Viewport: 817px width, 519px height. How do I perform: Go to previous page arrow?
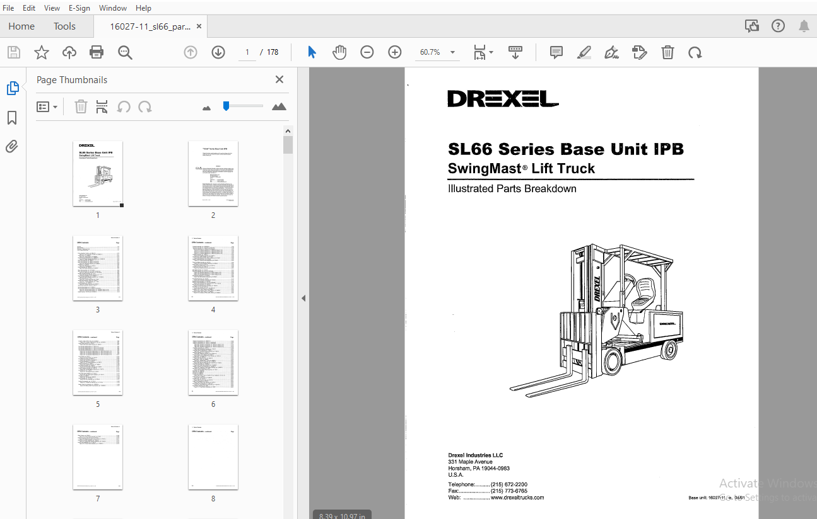point(191,52)
